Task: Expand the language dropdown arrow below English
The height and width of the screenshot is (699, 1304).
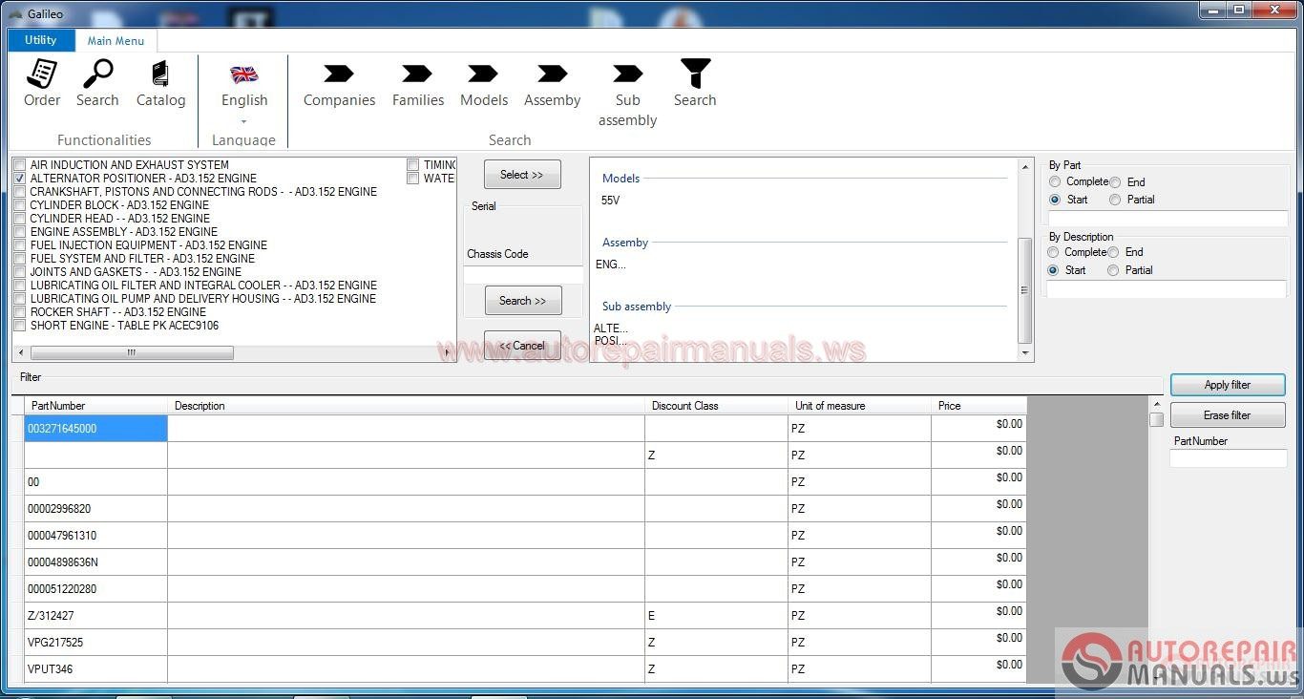Action: [244, 121]
